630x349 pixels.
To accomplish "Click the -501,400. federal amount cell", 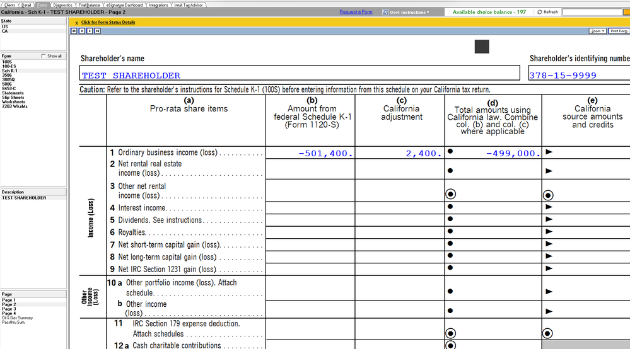I will pos(310,153).
